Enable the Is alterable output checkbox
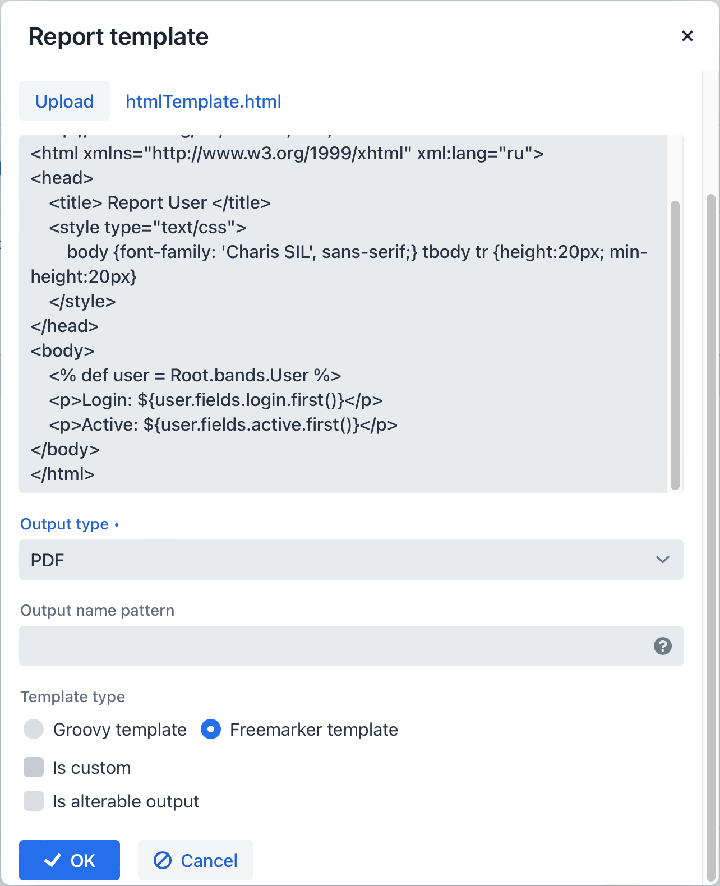 click(34, 801)
